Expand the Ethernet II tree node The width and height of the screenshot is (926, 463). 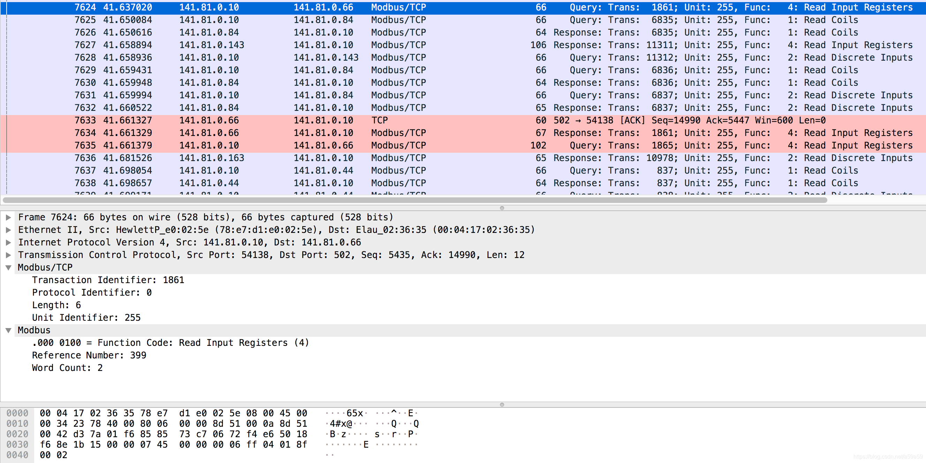(x=8, y=230)
